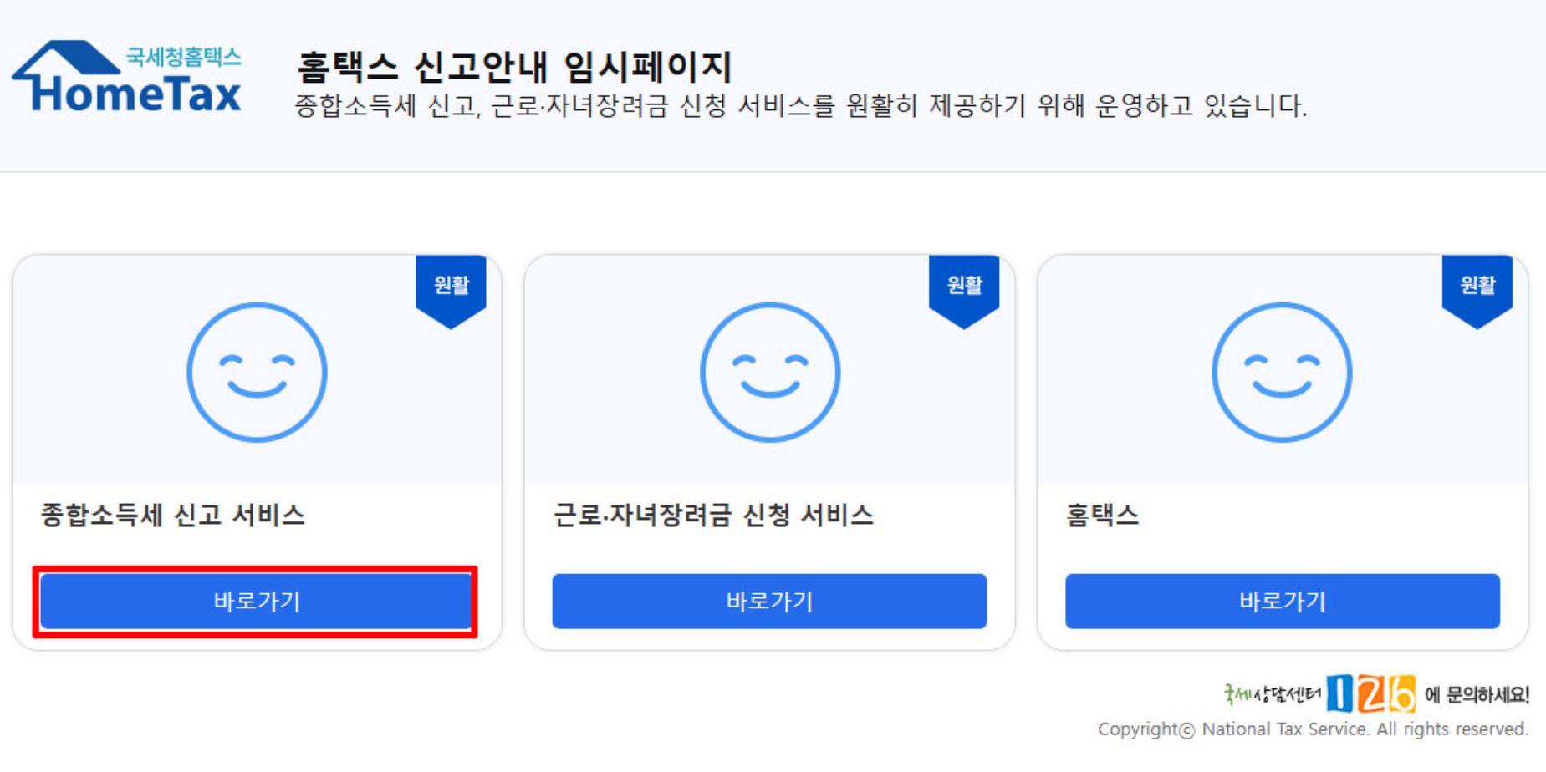This screenshot has height=772, width=1546.
Task: Open 바로가기 for 홈택스
Action: pos(1281,602)
